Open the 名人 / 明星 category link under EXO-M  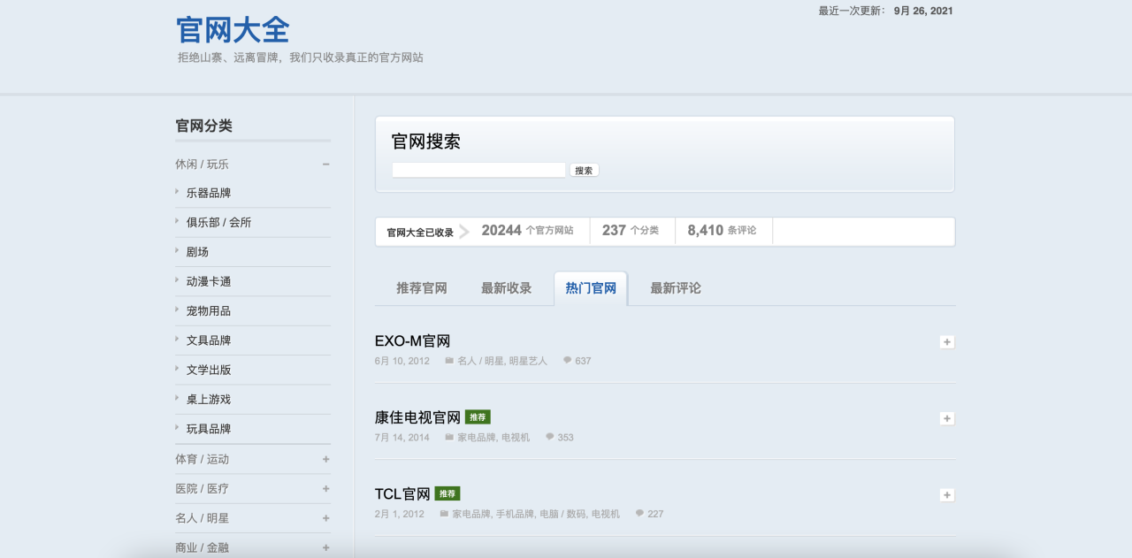point(479,361)
